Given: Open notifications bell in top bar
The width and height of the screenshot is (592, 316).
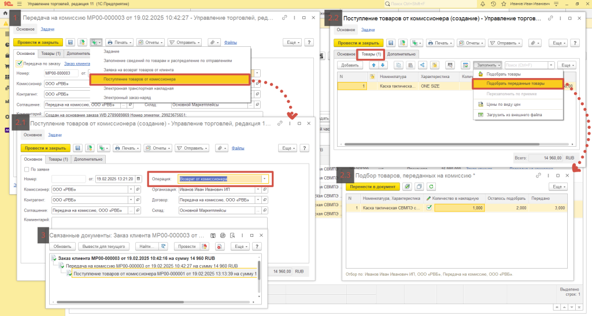Looking at the screenshot, I should point(483,4).
